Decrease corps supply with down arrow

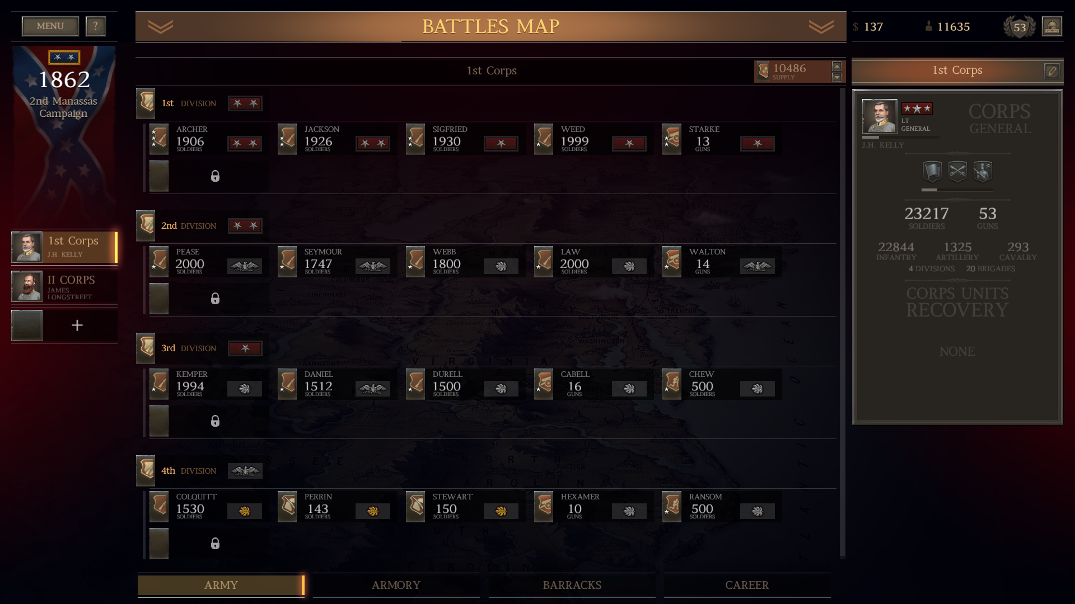[836, 77]
